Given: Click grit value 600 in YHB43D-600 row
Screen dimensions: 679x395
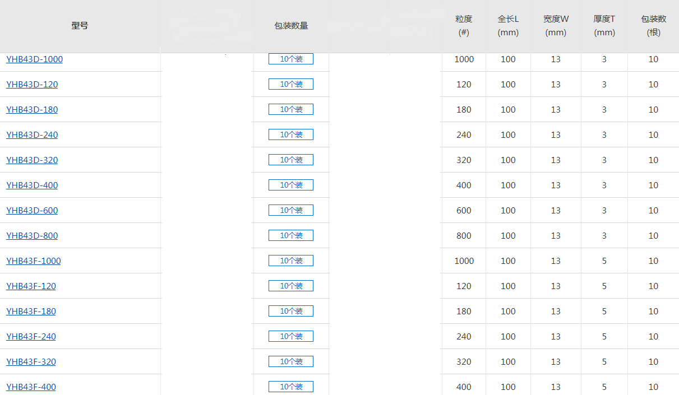Looking at the screenshot, I should [464, 211].
